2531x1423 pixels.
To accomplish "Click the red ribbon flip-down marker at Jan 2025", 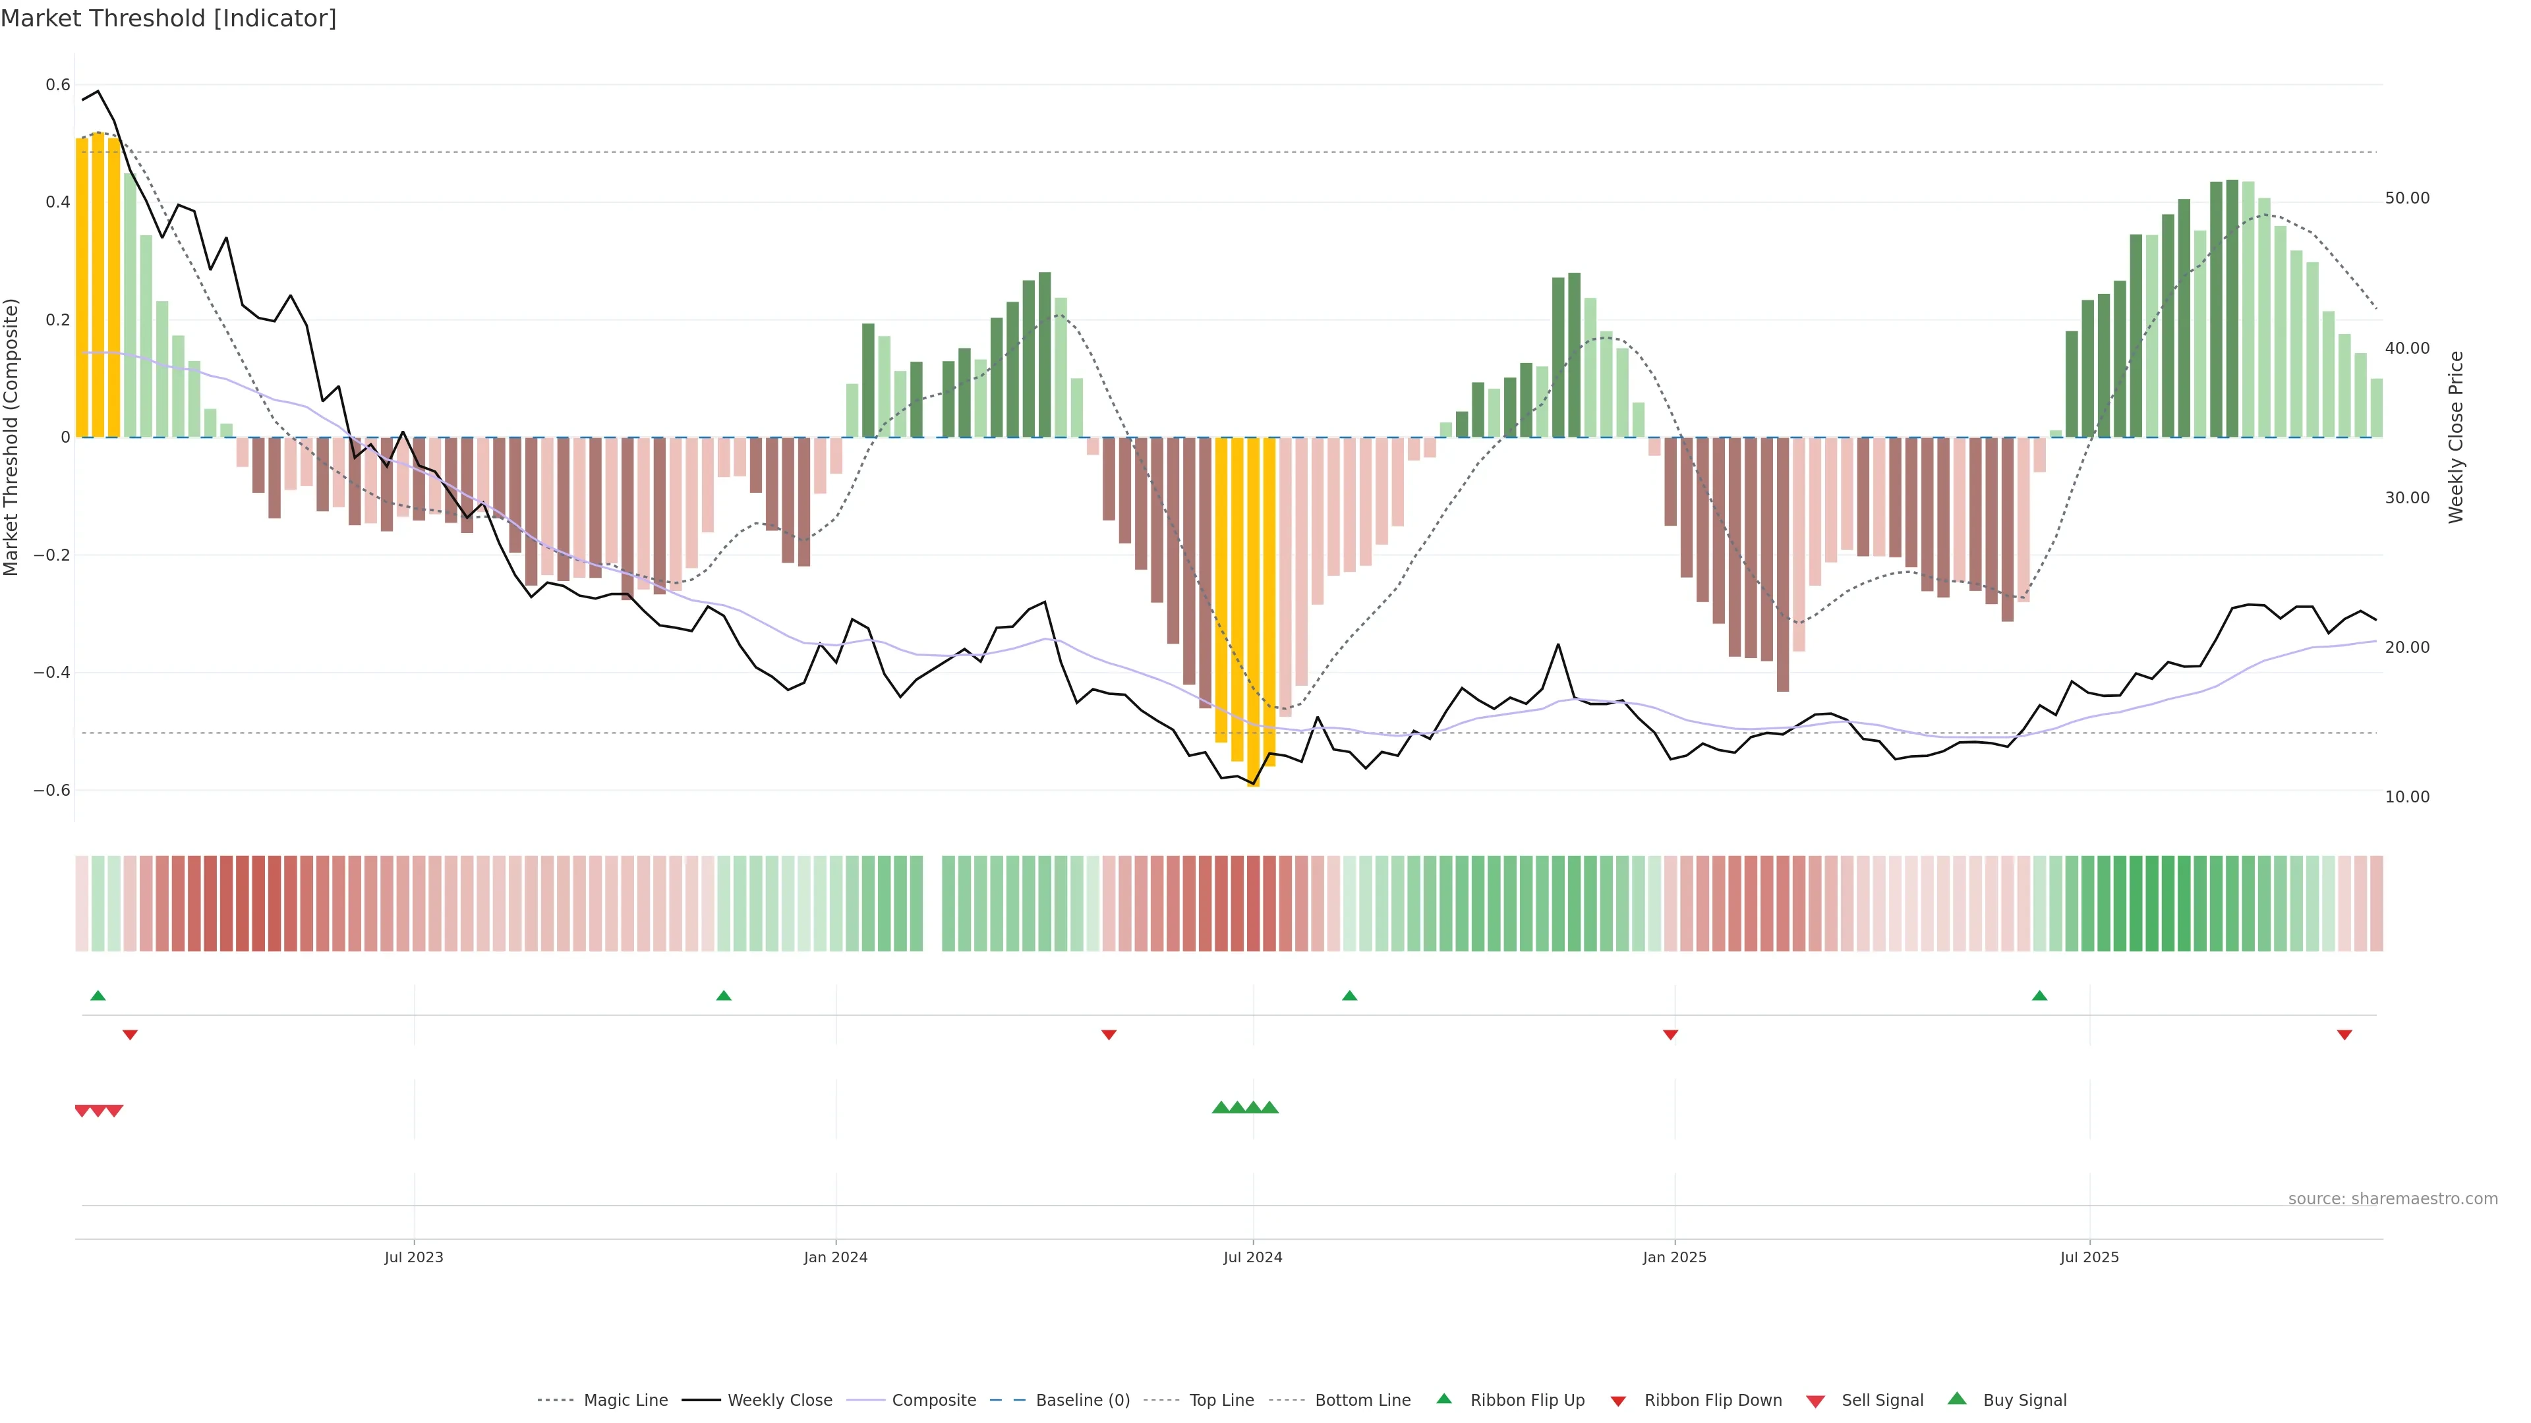I will [1670, 1035].
